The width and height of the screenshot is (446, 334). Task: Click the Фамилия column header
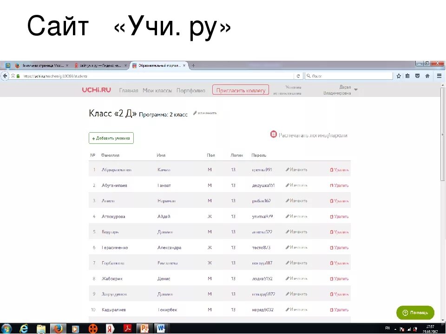click(x=110, y=155)
